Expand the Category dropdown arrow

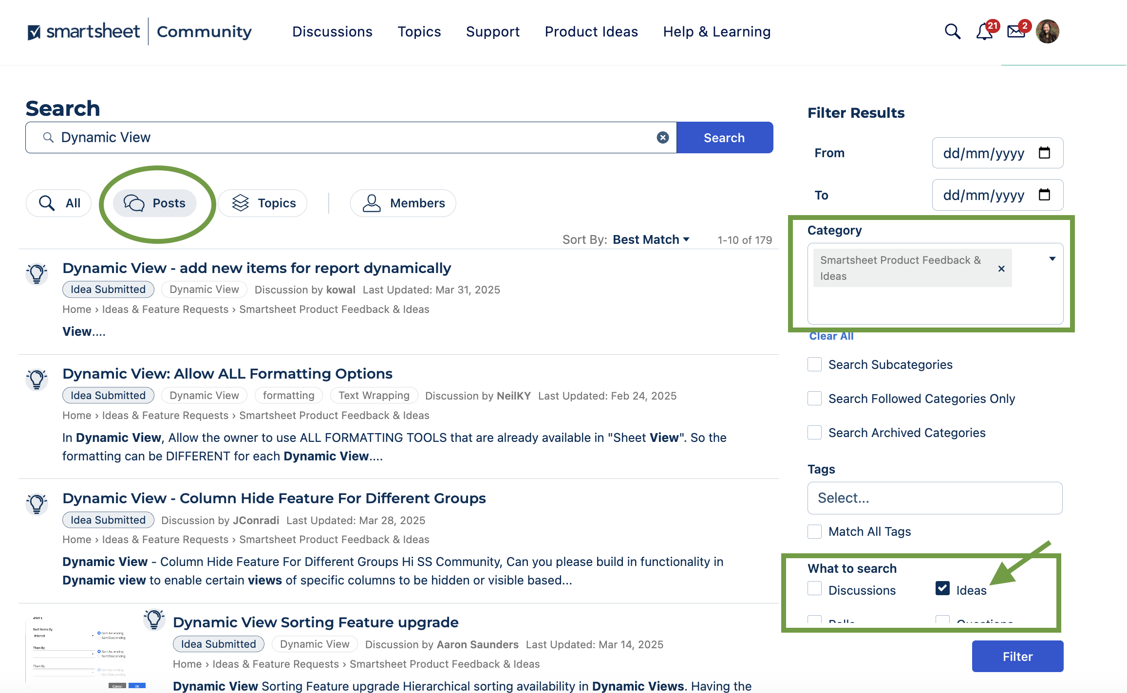point(1052,259)
